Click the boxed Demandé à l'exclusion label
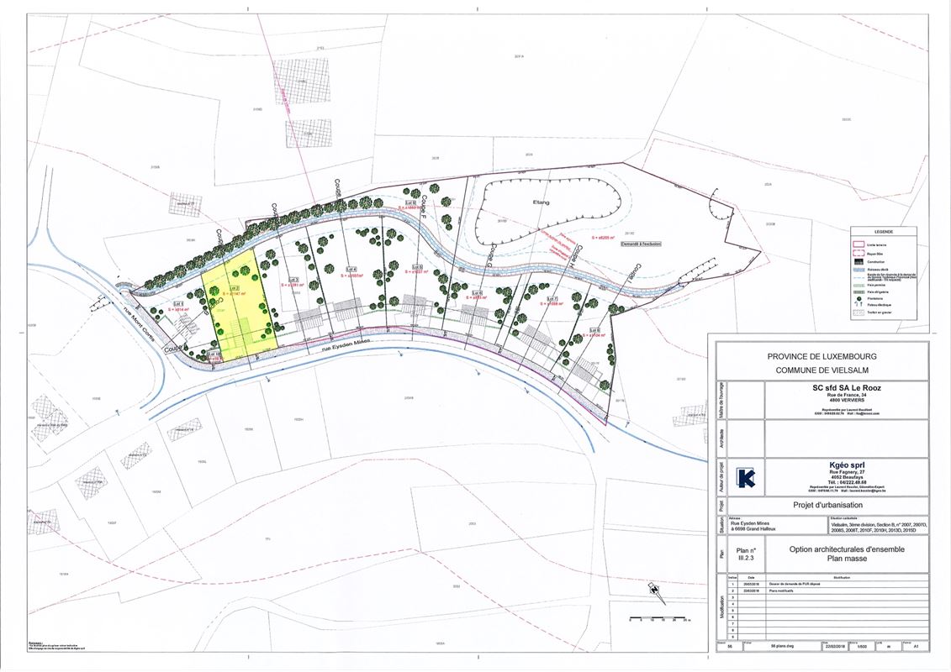951x672 pixels. pyautogui.click(x=642, y=244)
